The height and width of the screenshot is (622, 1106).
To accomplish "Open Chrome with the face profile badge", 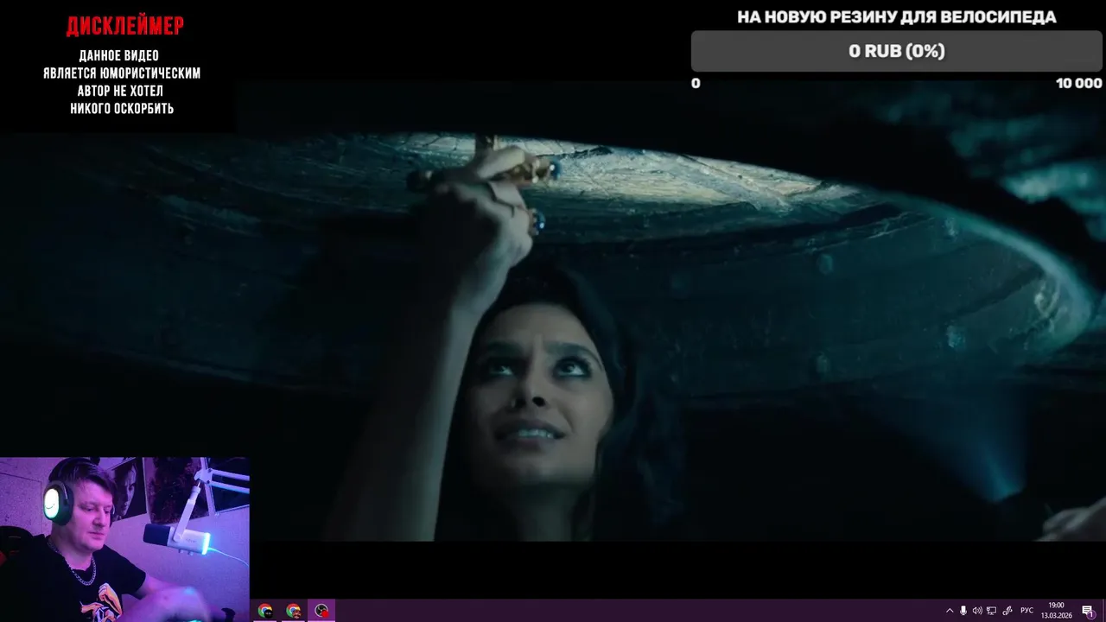I will click(x=294, y=611).
